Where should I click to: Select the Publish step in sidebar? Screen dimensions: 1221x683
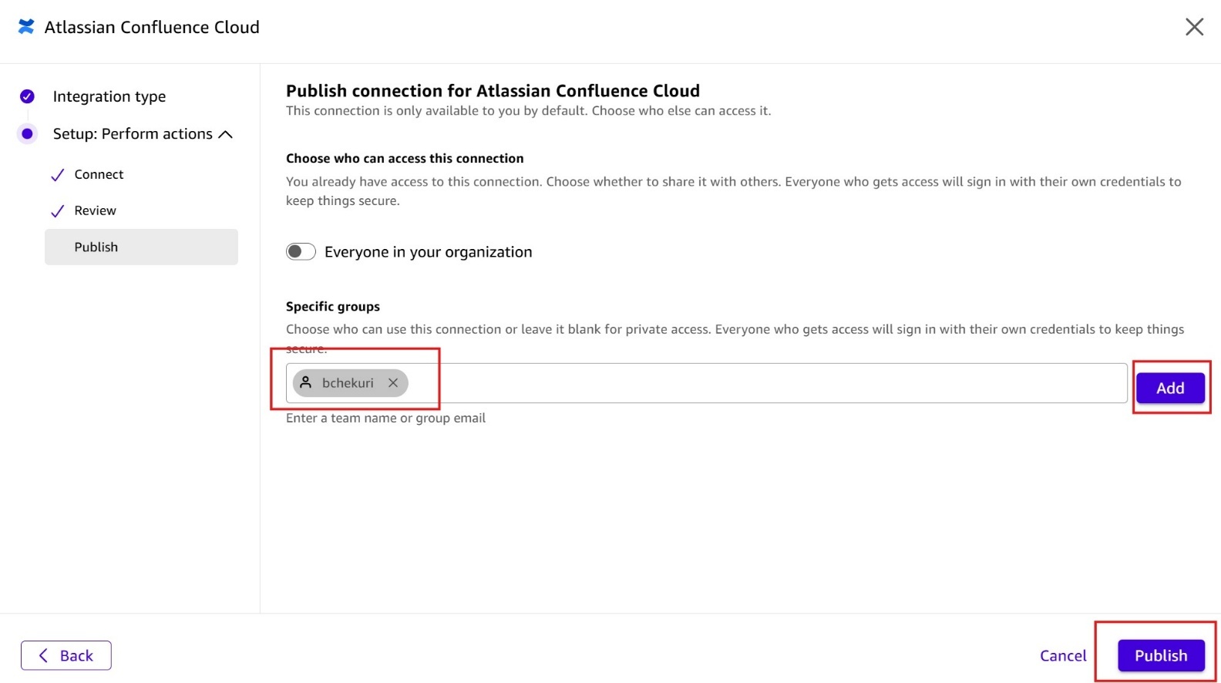pos(141,247)
